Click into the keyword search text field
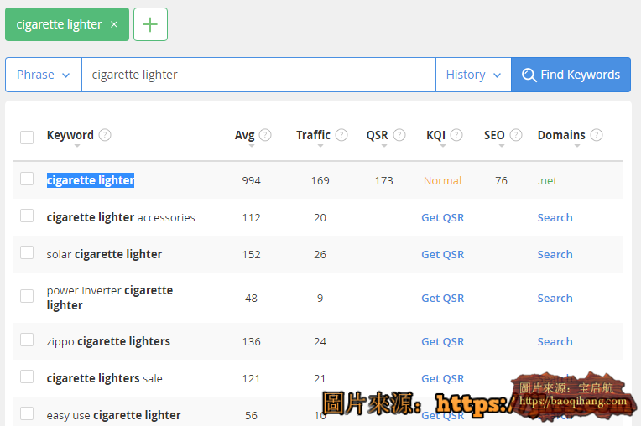 [258, 75]
